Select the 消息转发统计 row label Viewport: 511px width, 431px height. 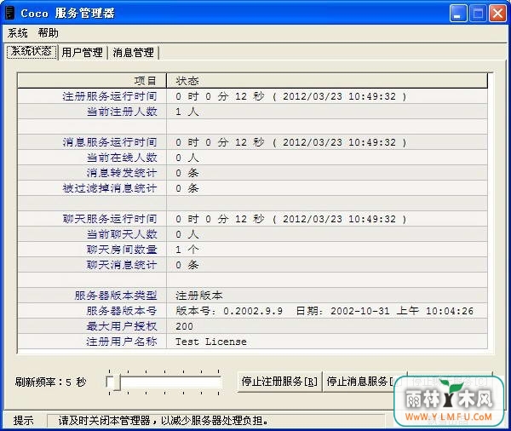point(122,173)
